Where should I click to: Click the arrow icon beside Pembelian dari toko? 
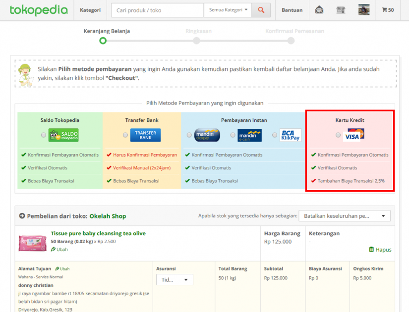click(x=22, y=216)
